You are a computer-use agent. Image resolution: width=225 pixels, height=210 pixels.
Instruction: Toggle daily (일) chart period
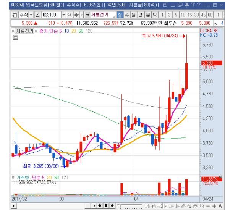(x=120, y=15)
